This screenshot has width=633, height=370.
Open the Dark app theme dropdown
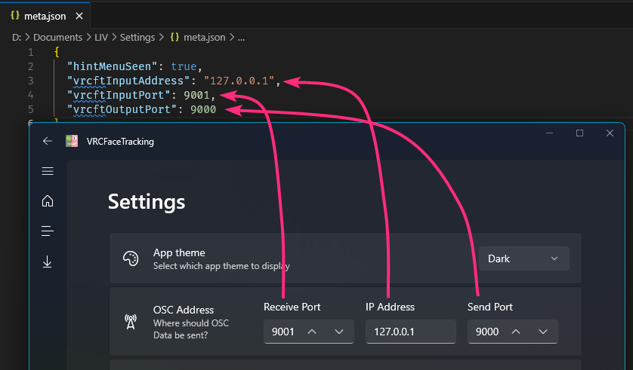tap(523, 258)
